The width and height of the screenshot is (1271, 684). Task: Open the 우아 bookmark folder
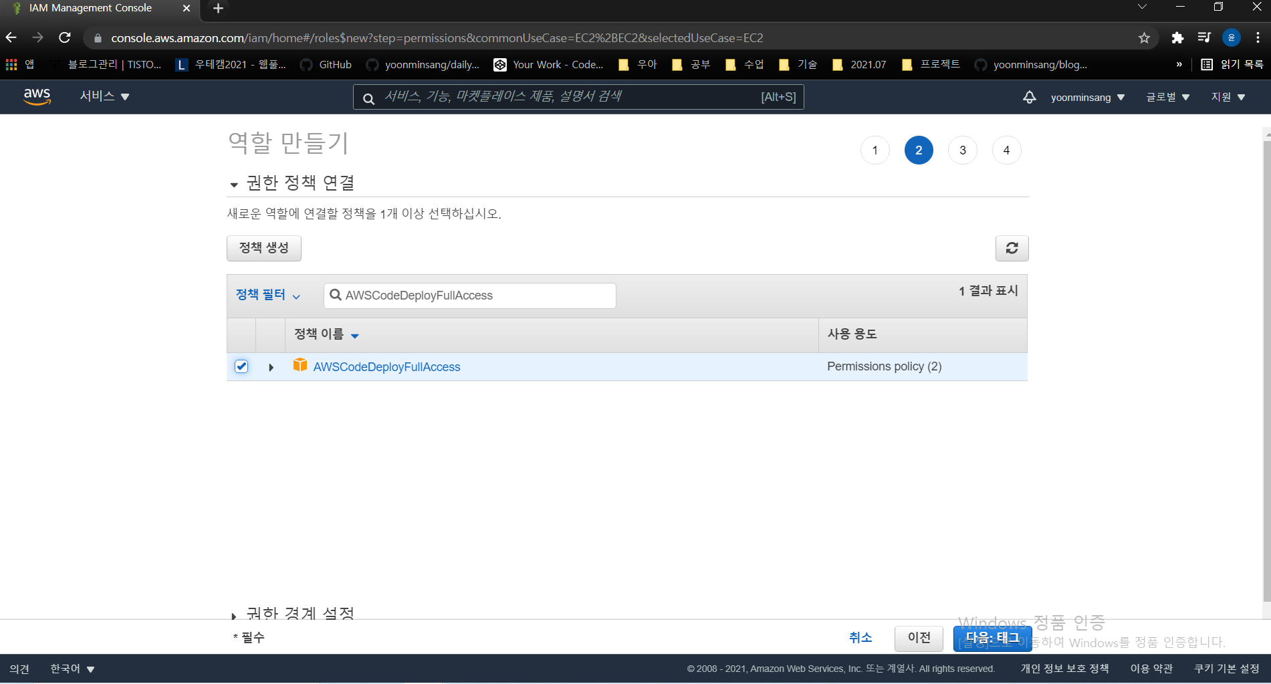[x=638, y=65]
